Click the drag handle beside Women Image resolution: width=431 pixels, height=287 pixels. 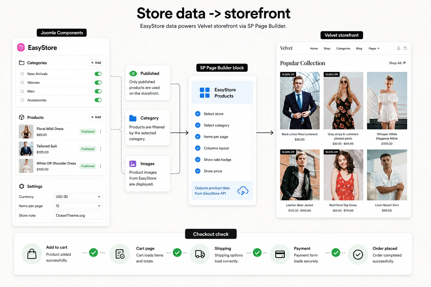click(22, 82)
